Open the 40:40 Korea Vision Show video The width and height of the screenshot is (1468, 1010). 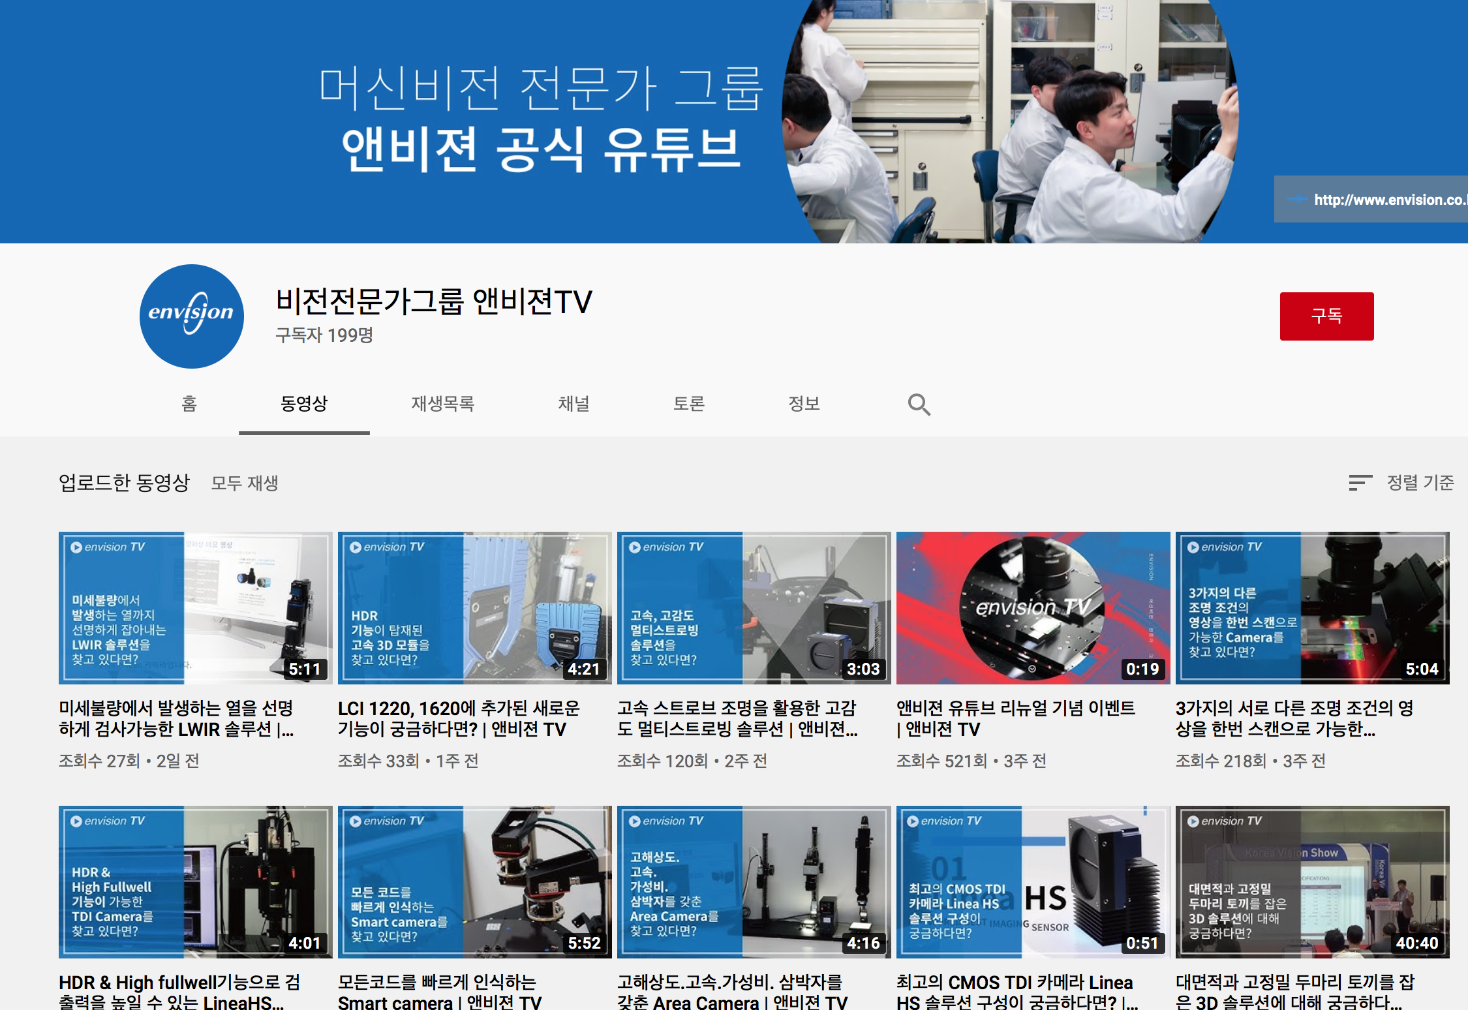click(1312, 881)
